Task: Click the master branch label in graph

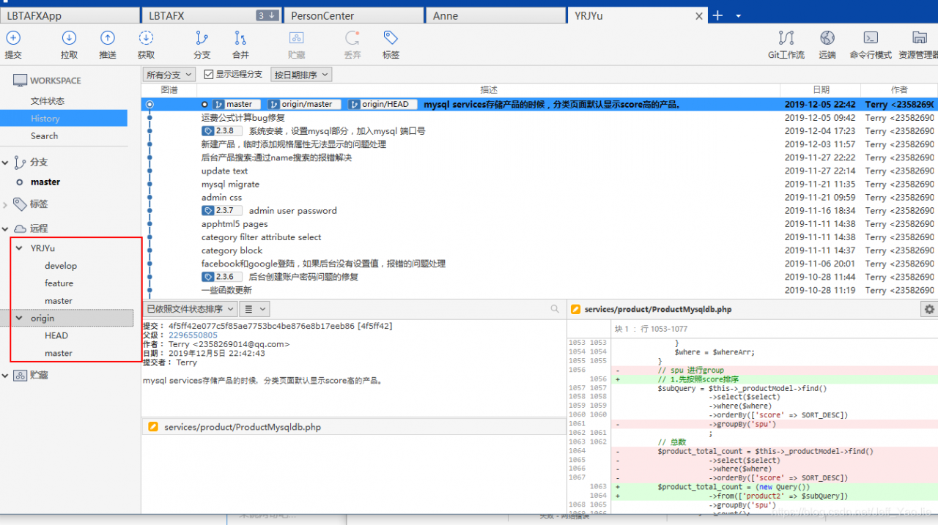Action: pos(236,105)
